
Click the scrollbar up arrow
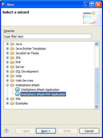(x=96, y=44)
